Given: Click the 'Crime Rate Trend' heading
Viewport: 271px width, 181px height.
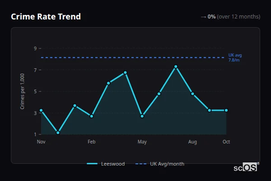Looking at the screenshot, I should point(46,17).
